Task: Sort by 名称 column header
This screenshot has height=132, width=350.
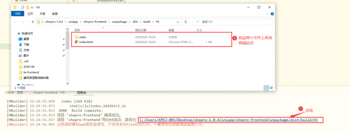Action: pos(77,30)
